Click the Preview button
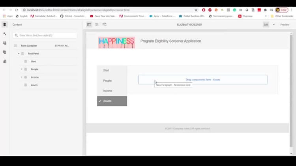The width and height of the screenshot is (296, 166). click(x=285, y=24)
